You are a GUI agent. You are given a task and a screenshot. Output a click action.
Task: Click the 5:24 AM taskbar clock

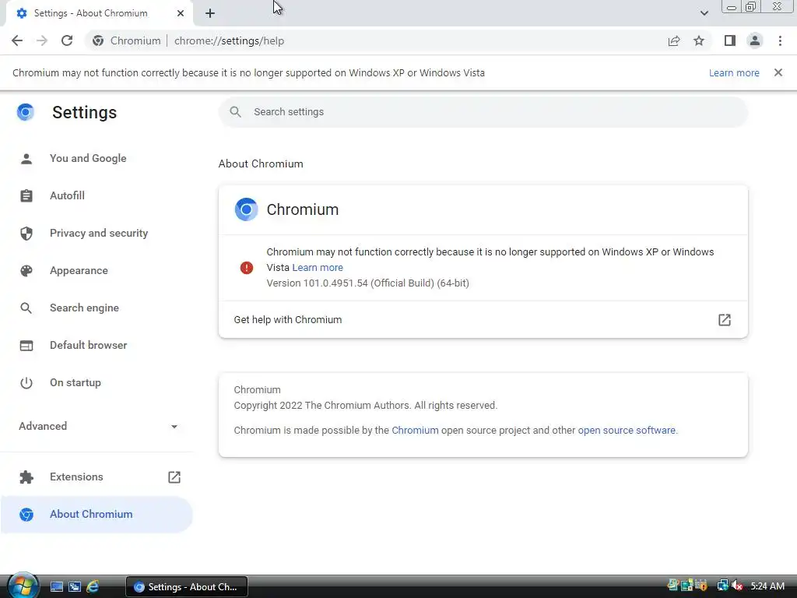(767, 586)
